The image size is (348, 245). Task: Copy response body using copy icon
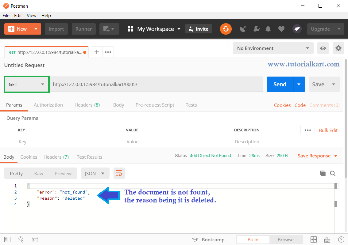(323, 173)
